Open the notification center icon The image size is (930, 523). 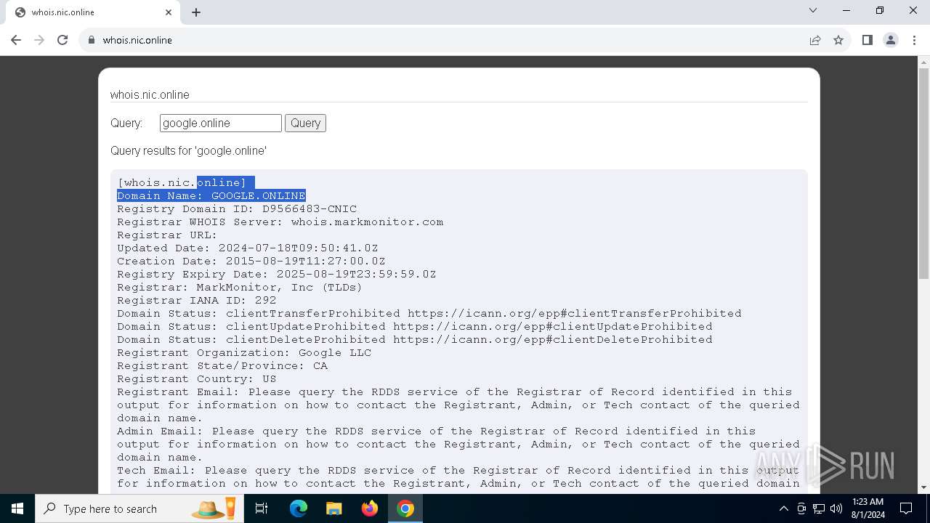click(906, 508)
